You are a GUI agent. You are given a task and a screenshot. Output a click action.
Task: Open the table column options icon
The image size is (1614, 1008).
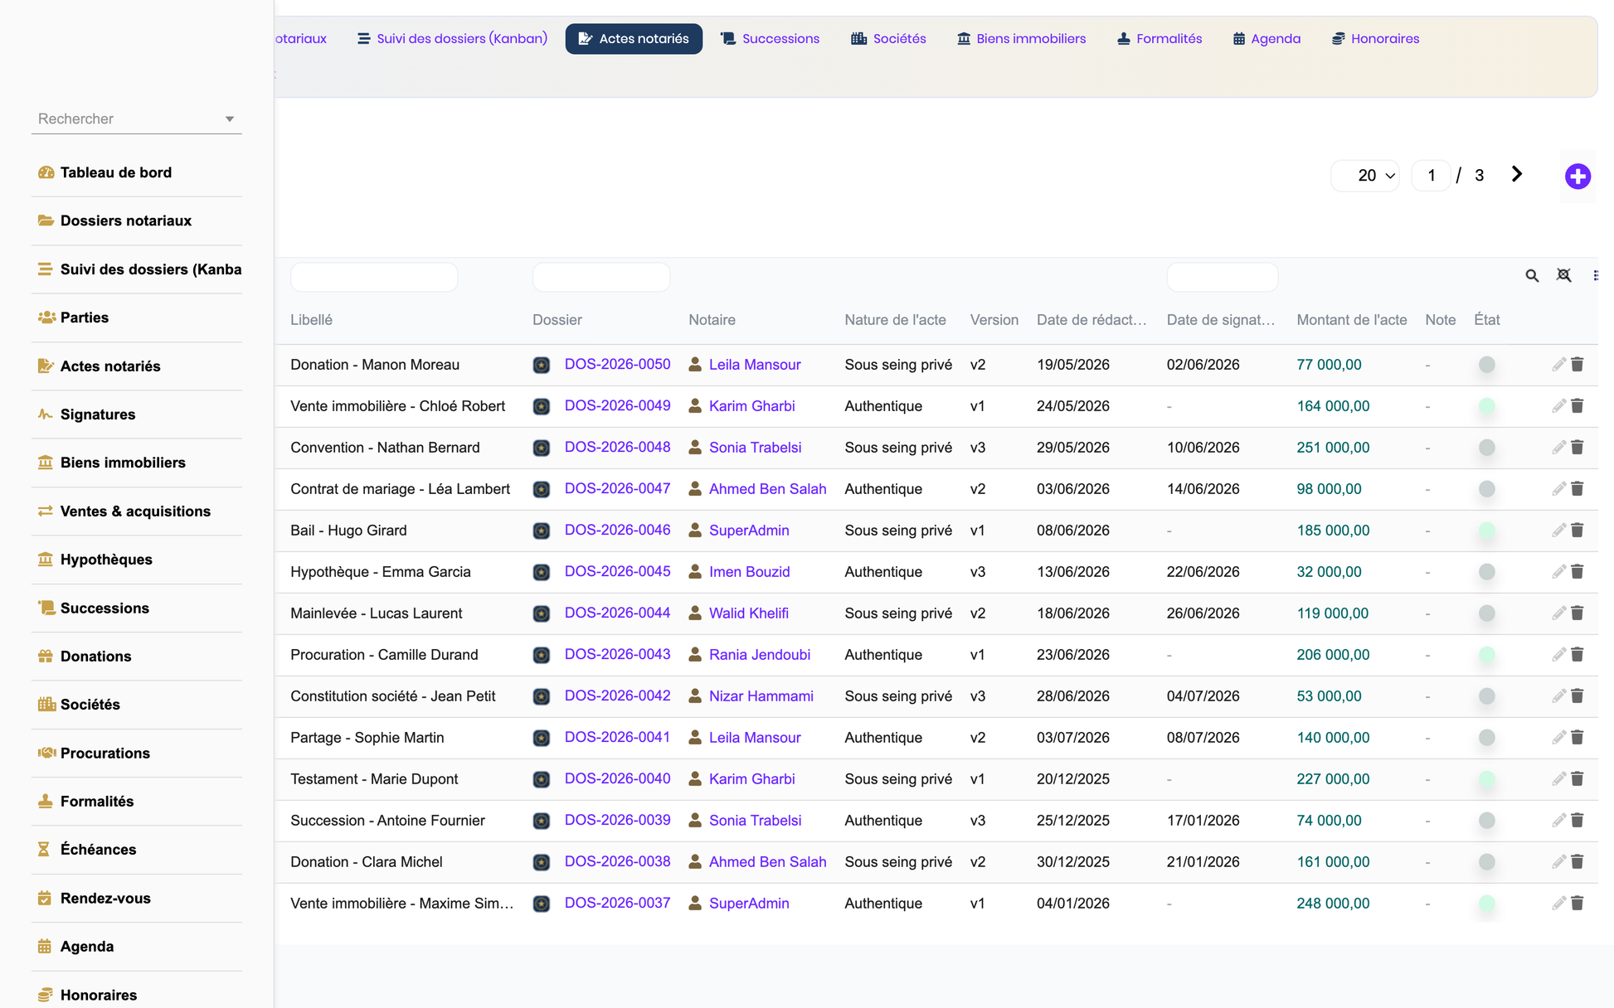(1596, 275)
